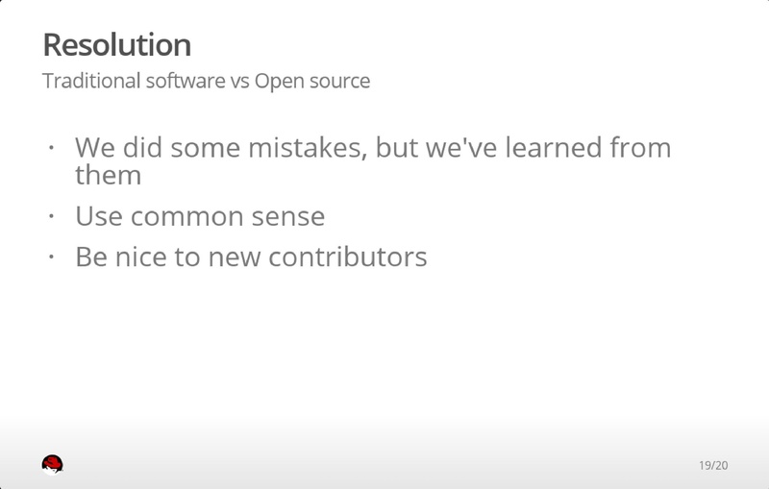Click the word 'software' in the subtitle
The height and width of the screenshot is (489, 769).
tap(183, 81)
